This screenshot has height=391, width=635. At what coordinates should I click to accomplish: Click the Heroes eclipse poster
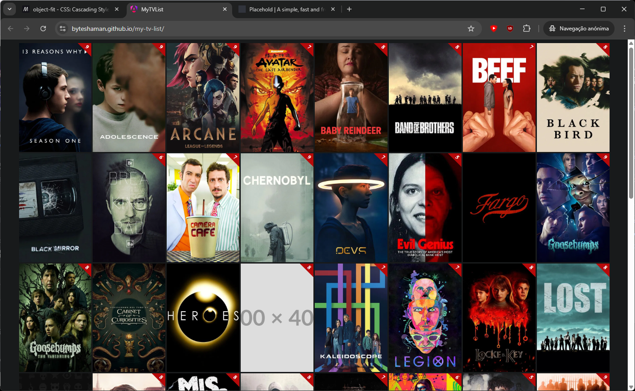(203, 318)
